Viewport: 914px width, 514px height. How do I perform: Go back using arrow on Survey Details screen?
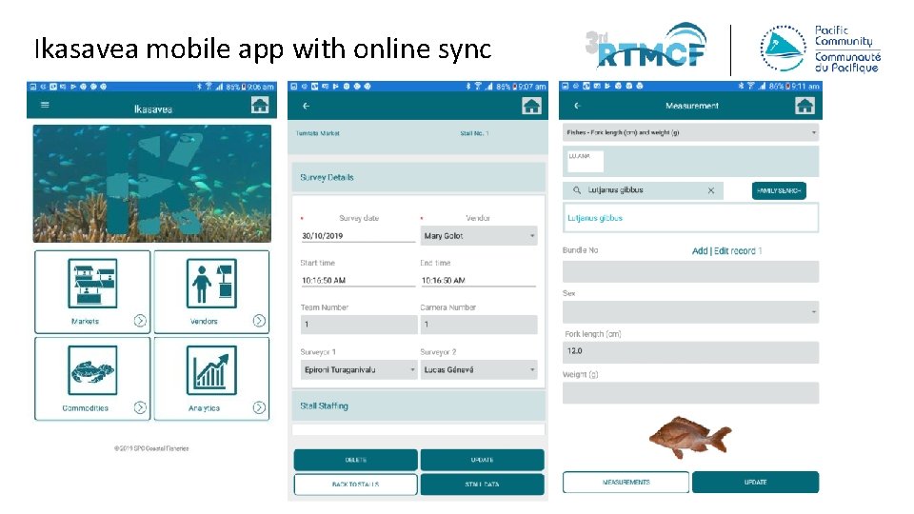click(x=306, y=106)
